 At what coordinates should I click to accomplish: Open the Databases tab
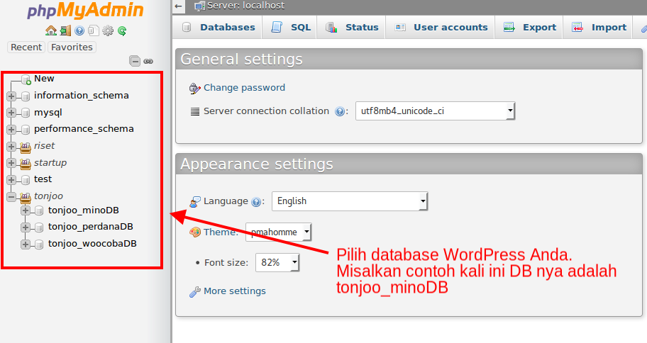point(219,28)
